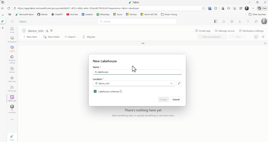This screenshot has height=142, width=268.
Task: Expand the Import dropdown
Action: click(71, 37)
